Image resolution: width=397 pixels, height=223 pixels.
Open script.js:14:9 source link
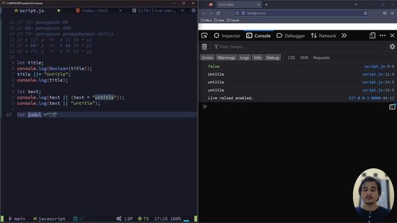tap(378, 82)
